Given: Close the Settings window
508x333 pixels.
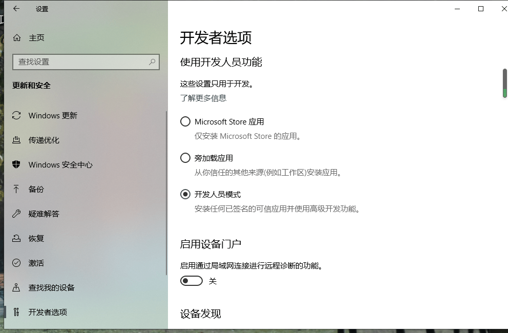Looking at the screenshot, I should click(x=504, y=9).
